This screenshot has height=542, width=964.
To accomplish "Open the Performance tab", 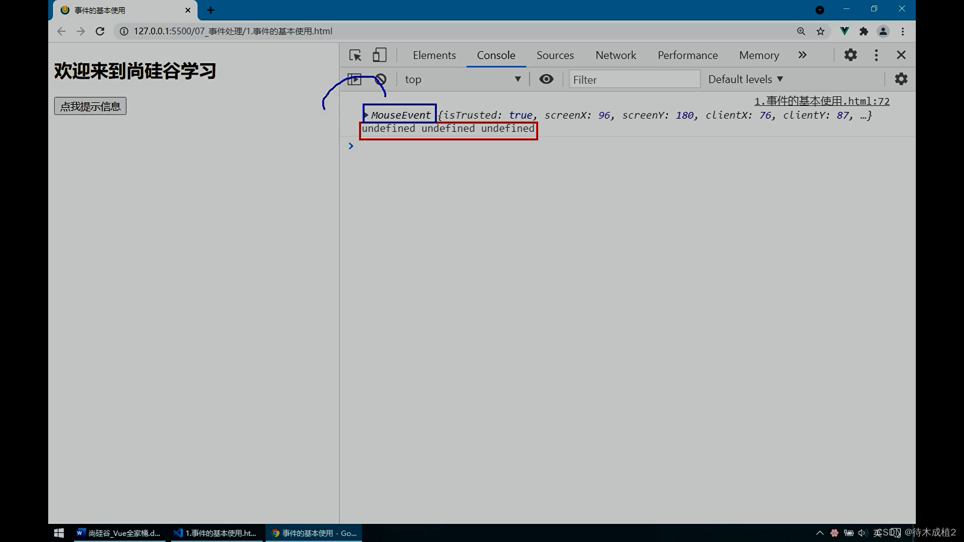I will (688, 55).
